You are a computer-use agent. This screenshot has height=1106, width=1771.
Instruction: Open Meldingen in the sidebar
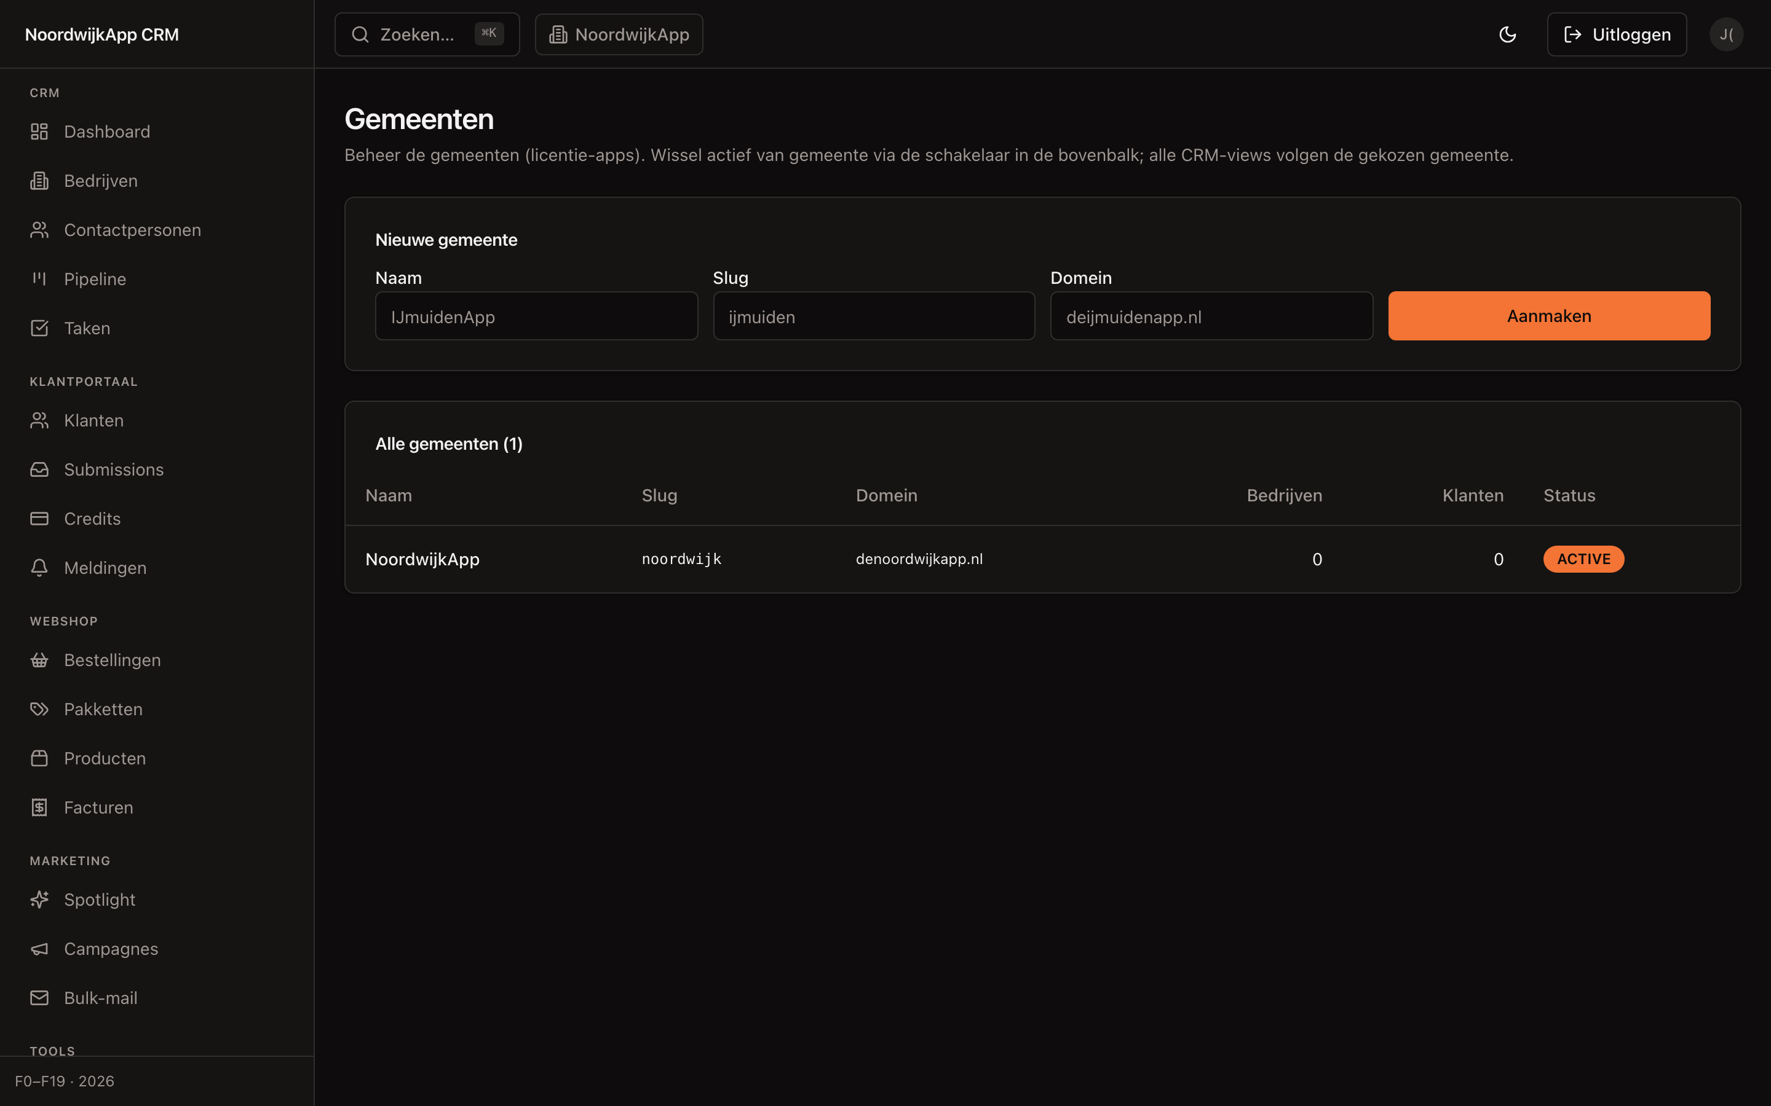click(157, 568)
